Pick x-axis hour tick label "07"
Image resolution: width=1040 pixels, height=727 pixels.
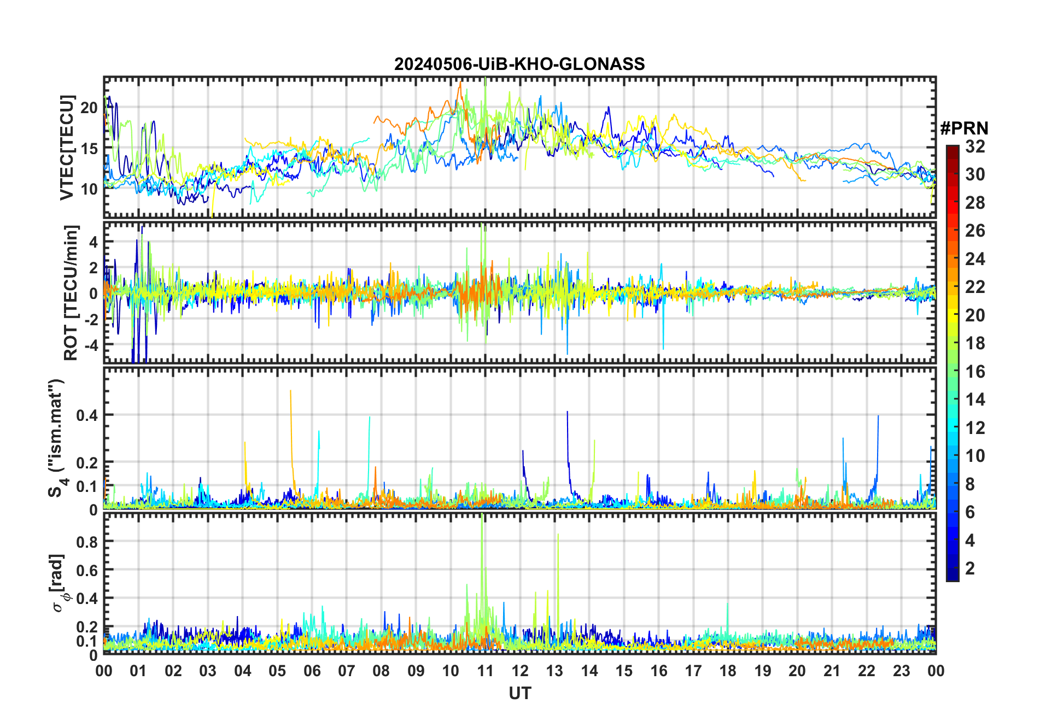point(347,671)
